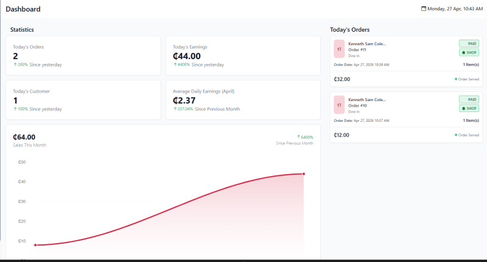Click the Today's Orders section heading on right

[x=349, y=29]
